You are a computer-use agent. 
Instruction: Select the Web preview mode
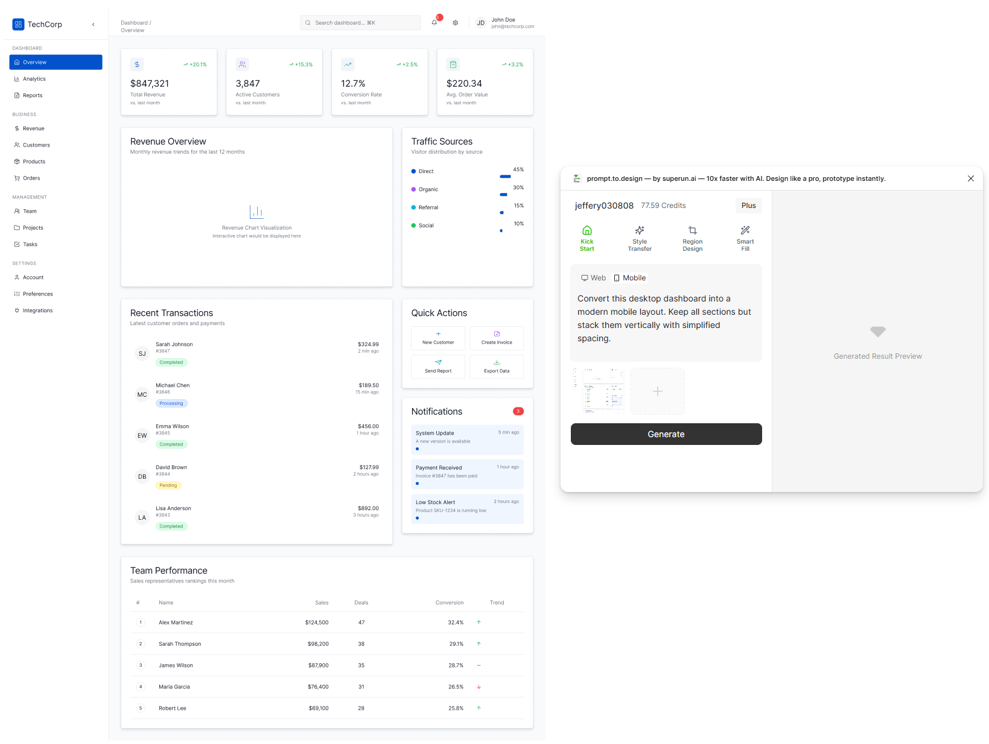tap(593, 278)
